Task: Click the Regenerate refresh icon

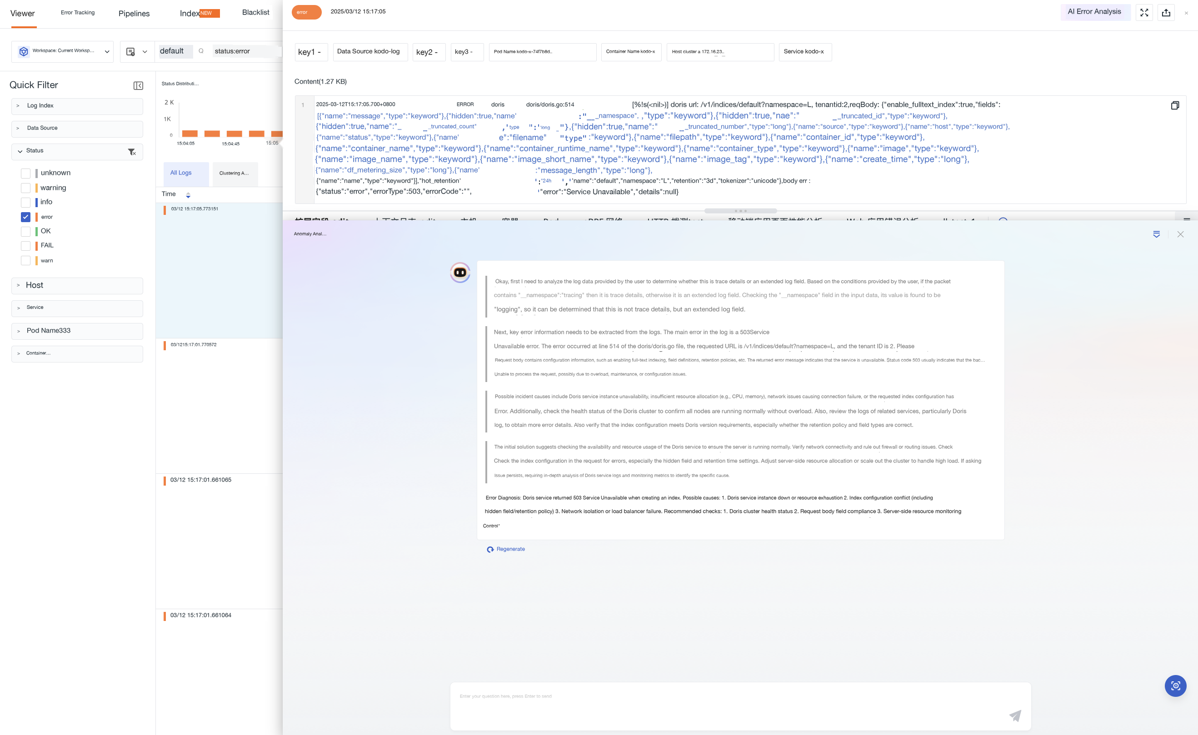Action: coord(490,549)
